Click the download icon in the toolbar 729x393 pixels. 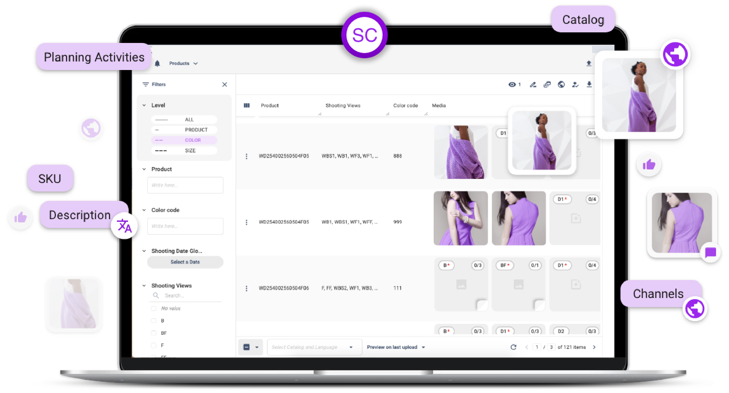pos(589,84)
